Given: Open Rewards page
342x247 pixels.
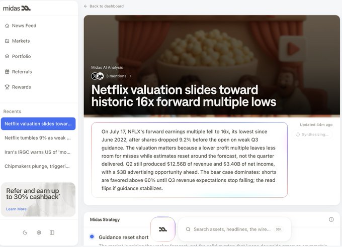Looking at the screenshot, I should 21,87.
